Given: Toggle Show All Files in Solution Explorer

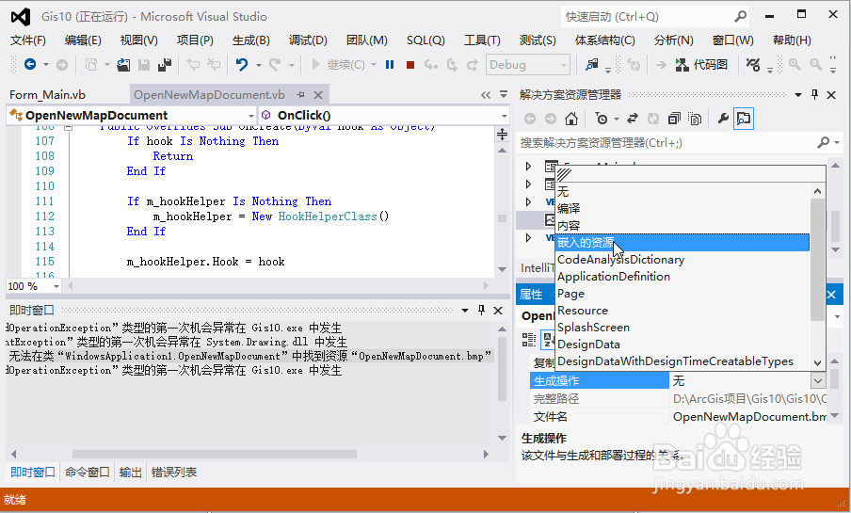Looking at the screenshot, I should tap(695, 119).
